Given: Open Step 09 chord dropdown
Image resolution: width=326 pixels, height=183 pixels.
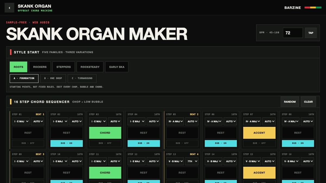Looking at the screenshot, I should (21, 161).
